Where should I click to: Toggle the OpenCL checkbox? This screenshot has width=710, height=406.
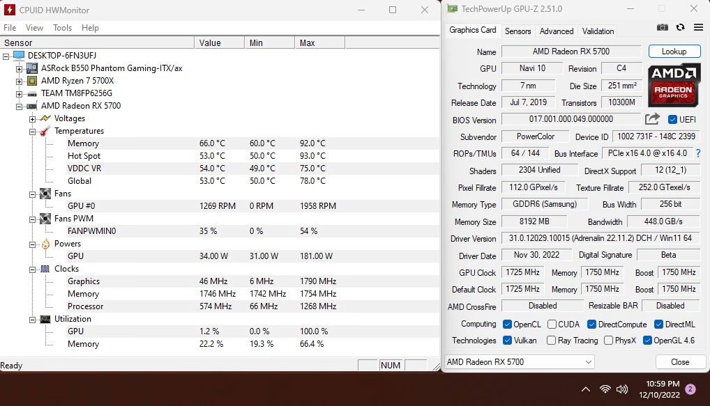pyautogui.click(x=507, y=324)
